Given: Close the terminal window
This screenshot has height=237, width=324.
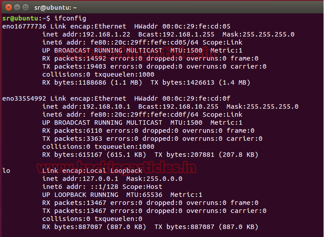Looking at the screenshot, I should coord(6,7).
